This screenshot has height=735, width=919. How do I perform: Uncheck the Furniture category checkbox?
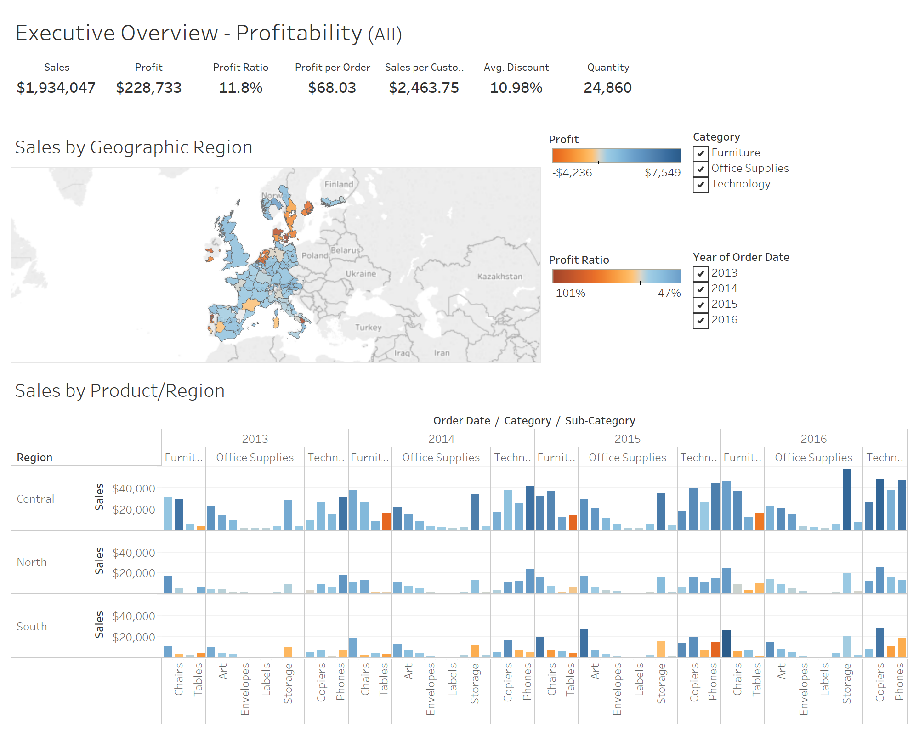pyautogui.click(x=700, y=153)
